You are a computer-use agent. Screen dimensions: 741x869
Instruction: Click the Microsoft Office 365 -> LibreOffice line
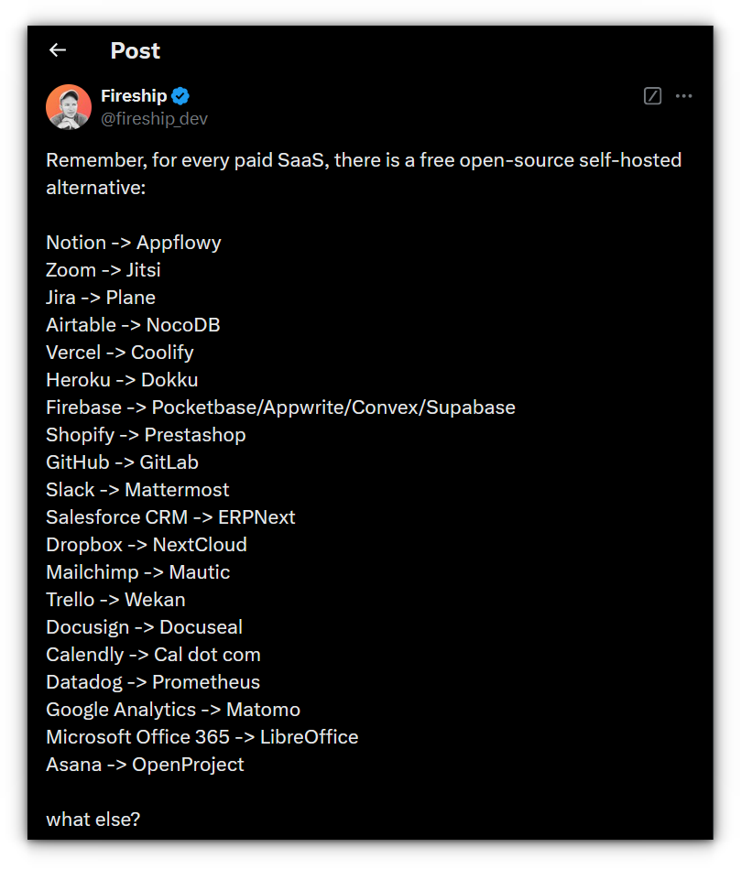(202, 737)
